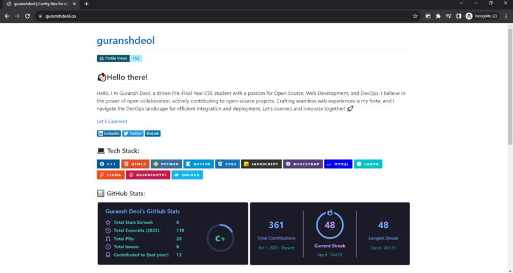Reload the page with the refresh icon
513x273 pixels.
28,16
